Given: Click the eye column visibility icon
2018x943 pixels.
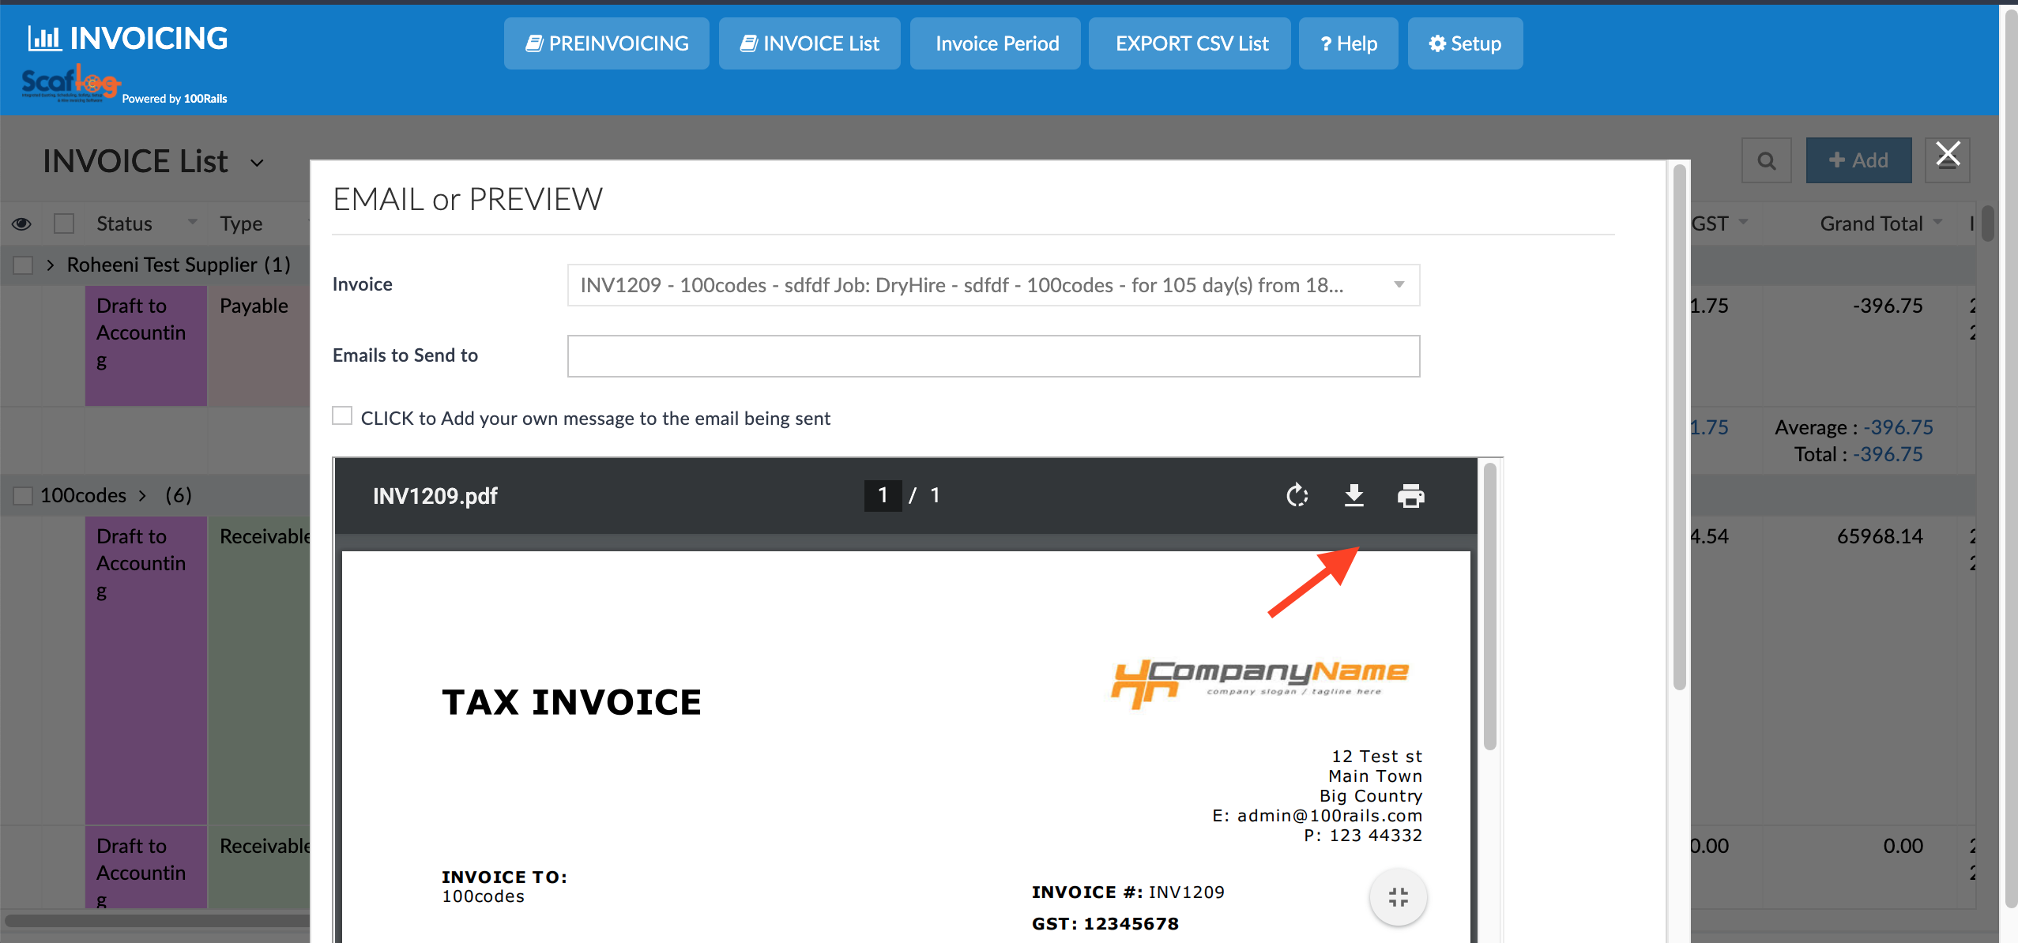Looking at the screenshot, I should (x=21, y=224).
